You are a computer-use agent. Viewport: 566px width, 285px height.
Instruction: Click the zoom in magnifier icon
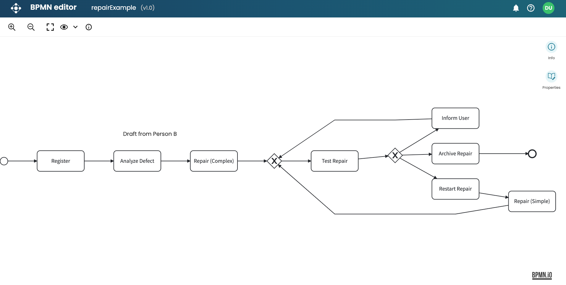point(12,27)
